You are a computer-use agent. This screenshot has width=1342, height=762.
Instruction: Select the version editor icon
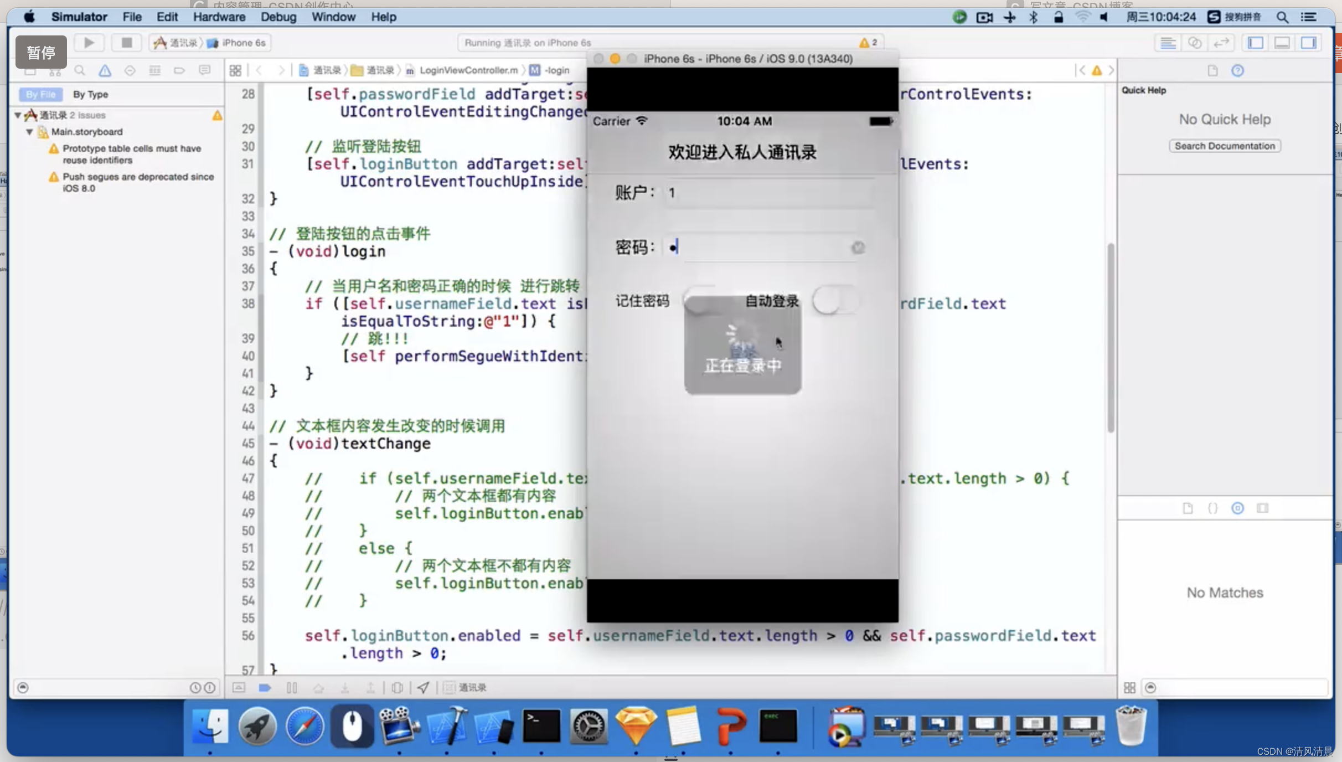click(x=1221, y=43)
